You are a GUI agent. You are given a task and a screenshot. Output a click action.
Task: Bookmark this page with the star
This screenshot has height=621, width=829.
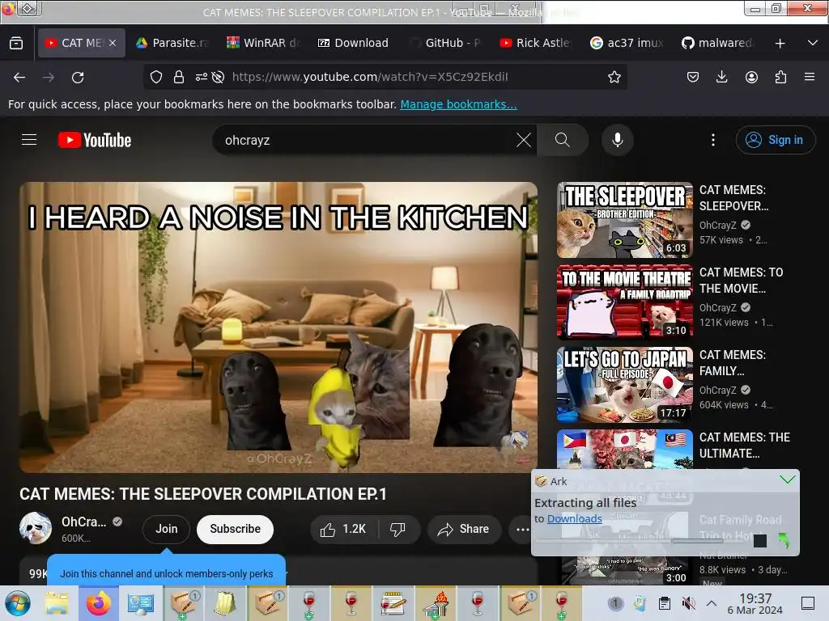[x=614, y=77]
